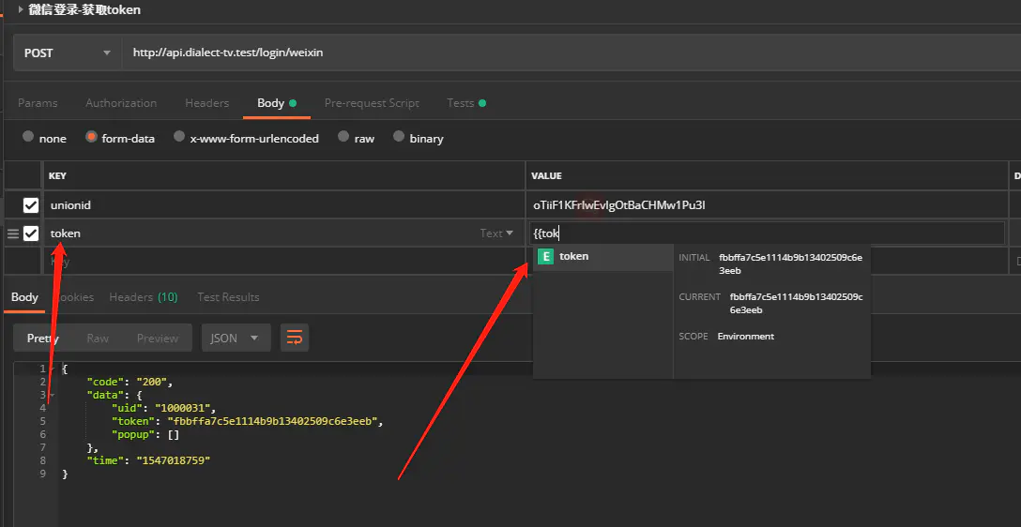This screenshot has height=527, width=1021.
Task: Click the "time": "1547018759" line
Action: pos(148,460)
